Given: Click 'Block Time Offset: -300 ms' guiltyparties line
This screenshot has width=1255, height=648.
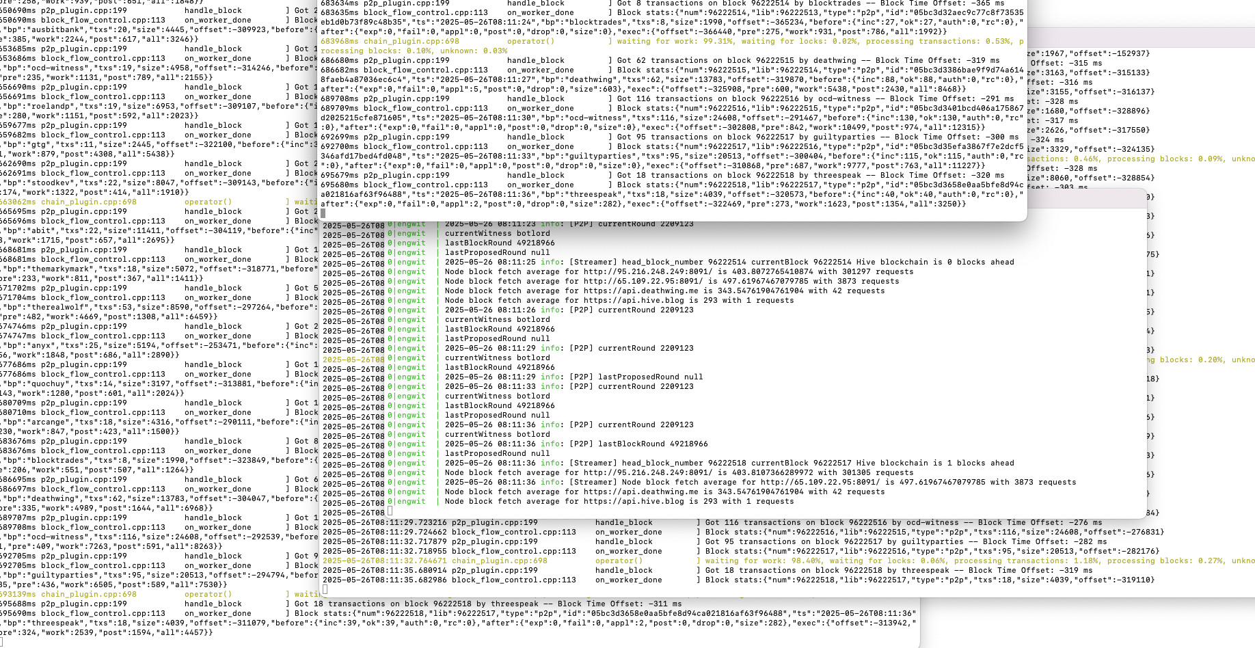Looking at the screenshot, I should pos(957,137).
